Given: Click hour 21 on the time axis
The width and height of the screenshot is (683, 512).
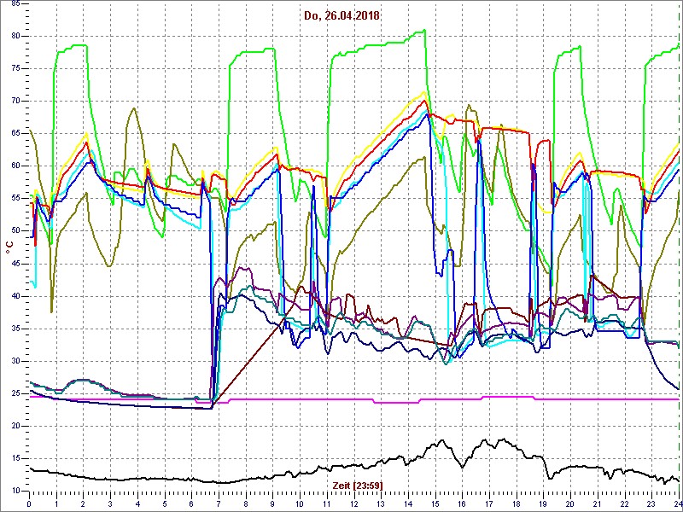Looking at the screenshot, I should point(598,503).
